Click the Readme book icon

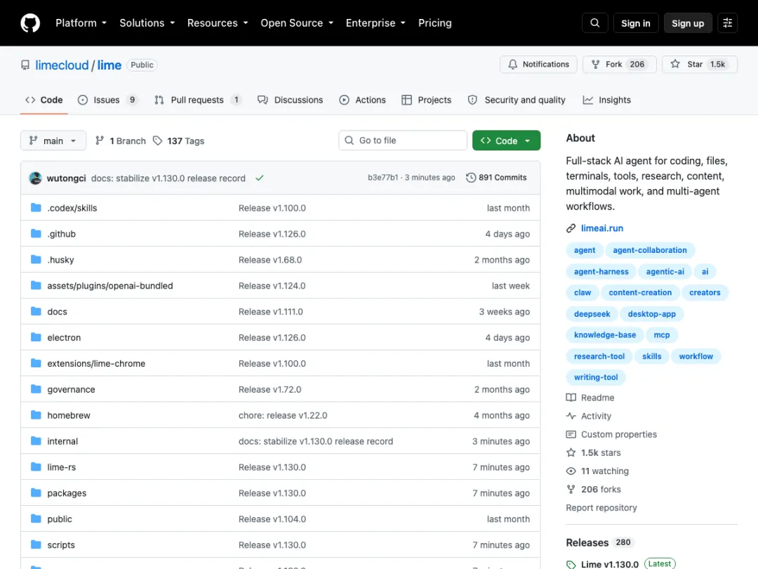tap(571, 398)
